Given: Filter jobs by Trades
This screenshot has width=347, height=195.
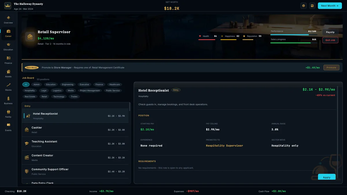Looking at the screenshot, I should tap(74, 96).
